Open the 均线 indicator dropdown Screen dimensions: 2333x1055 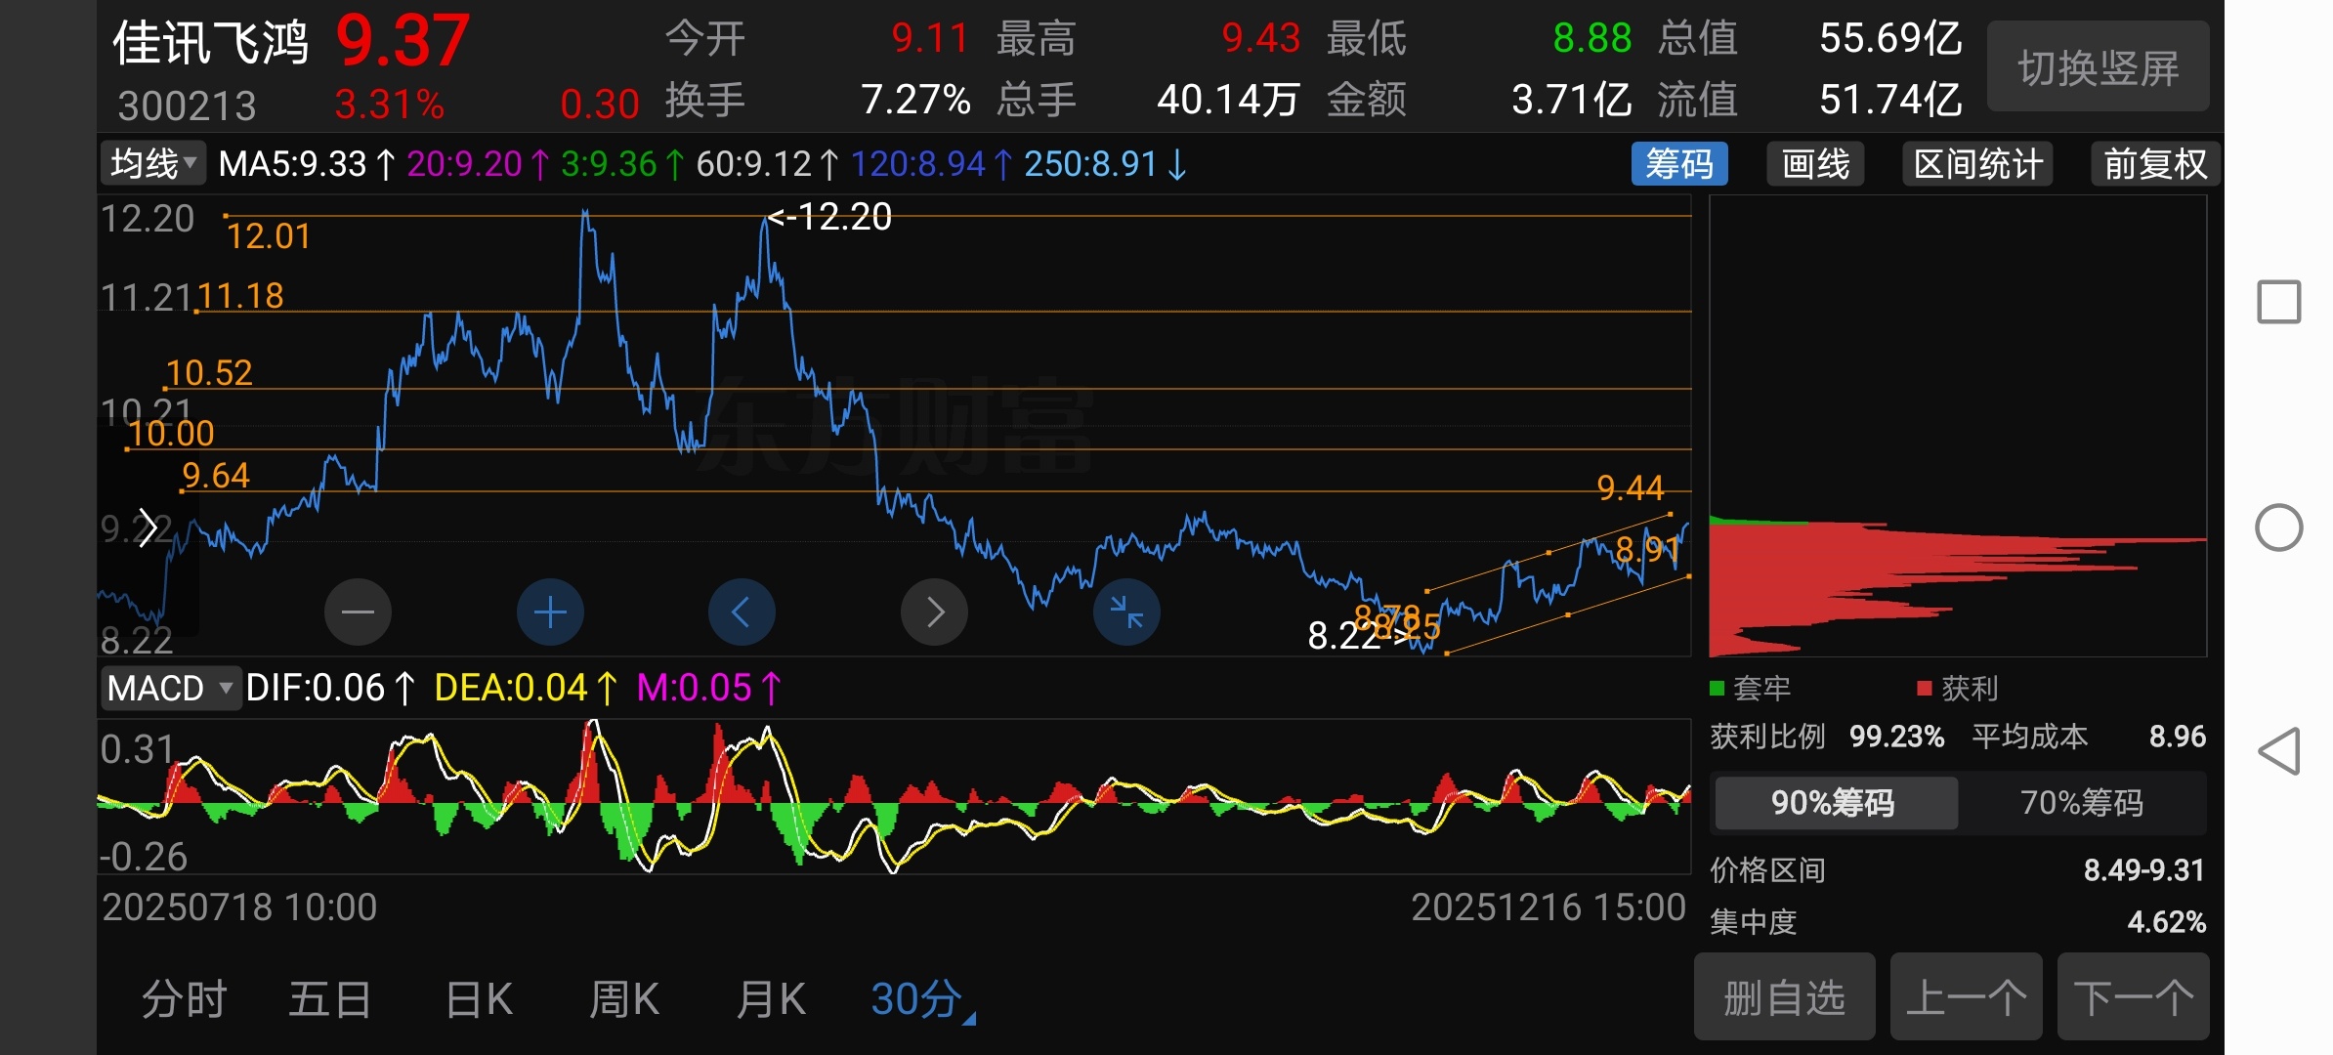pyautogui.click(x=153, y=164)
